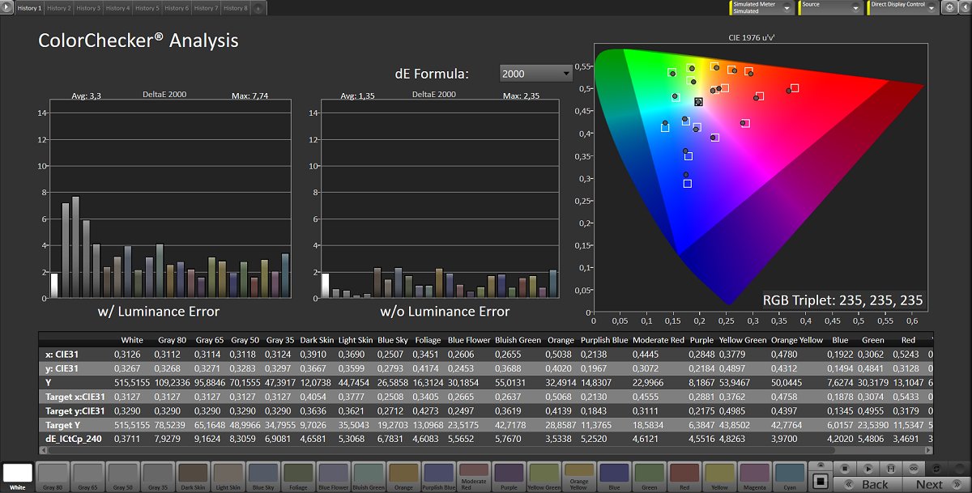This screenshot has width=972, height=493.
Task: Click the refresh arrows icon
Action: [x=936, y=469]
